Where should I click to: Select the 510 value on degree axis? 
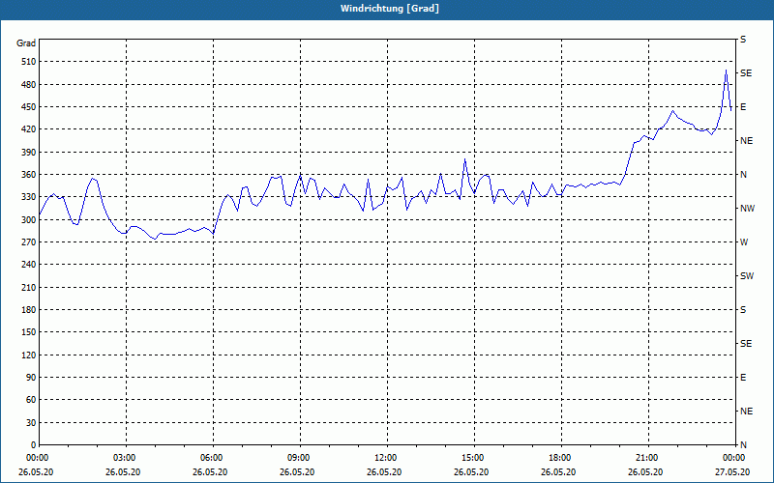(29, 62)
